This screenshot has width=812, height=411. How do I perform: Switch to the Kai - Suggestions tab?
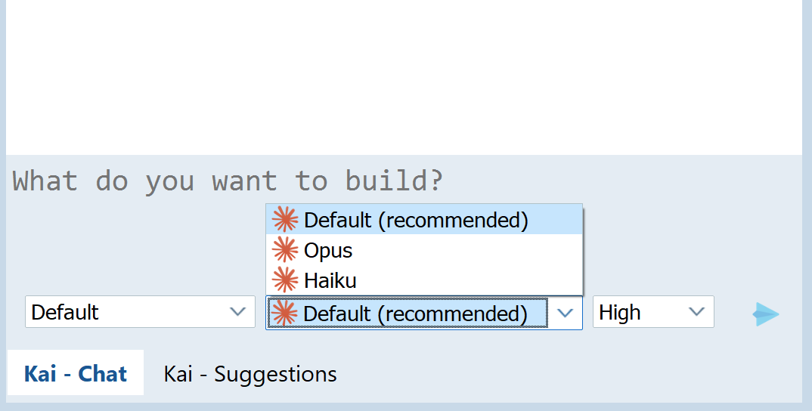[250, 374]
